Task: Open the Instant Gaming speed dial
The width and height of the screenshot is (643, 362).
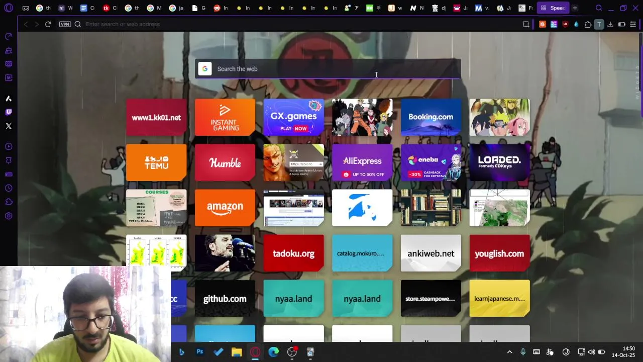Action: 225,117
